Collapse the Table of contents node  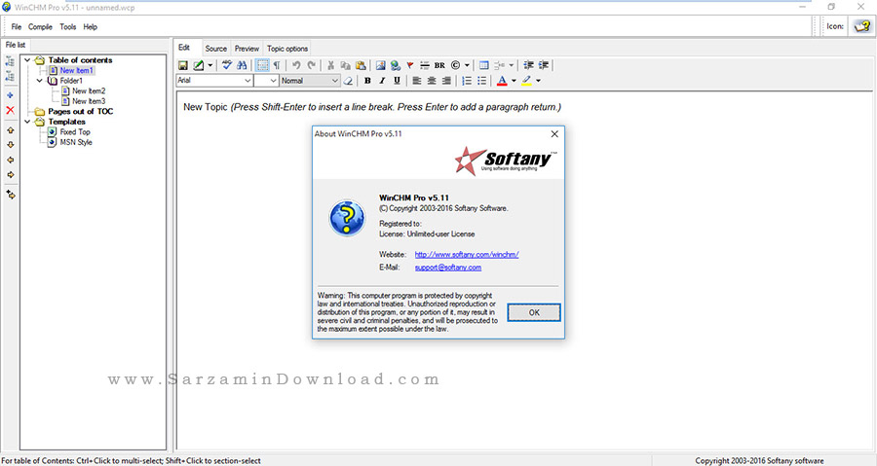(x=27, y=59)
